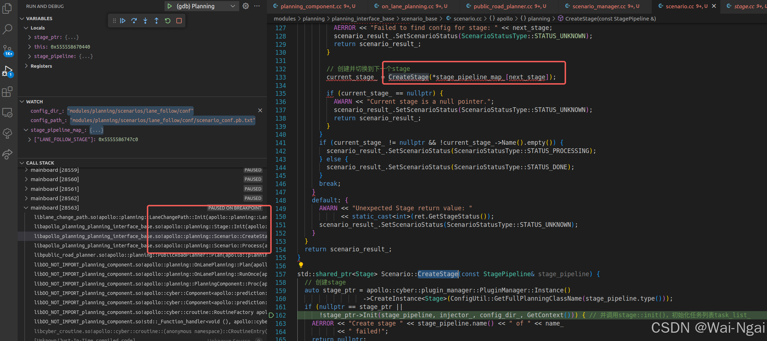Image resolution: width=767 pixels, height=341 pixels.
Task: Toggle the breakpoint on line 162
Action: (272, 315)
